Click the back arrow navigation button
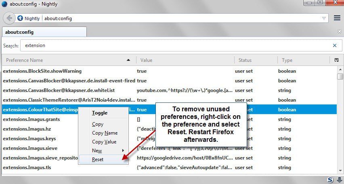Image resolution: width=344 pixels, height=184 pixels. pos(9,18)
